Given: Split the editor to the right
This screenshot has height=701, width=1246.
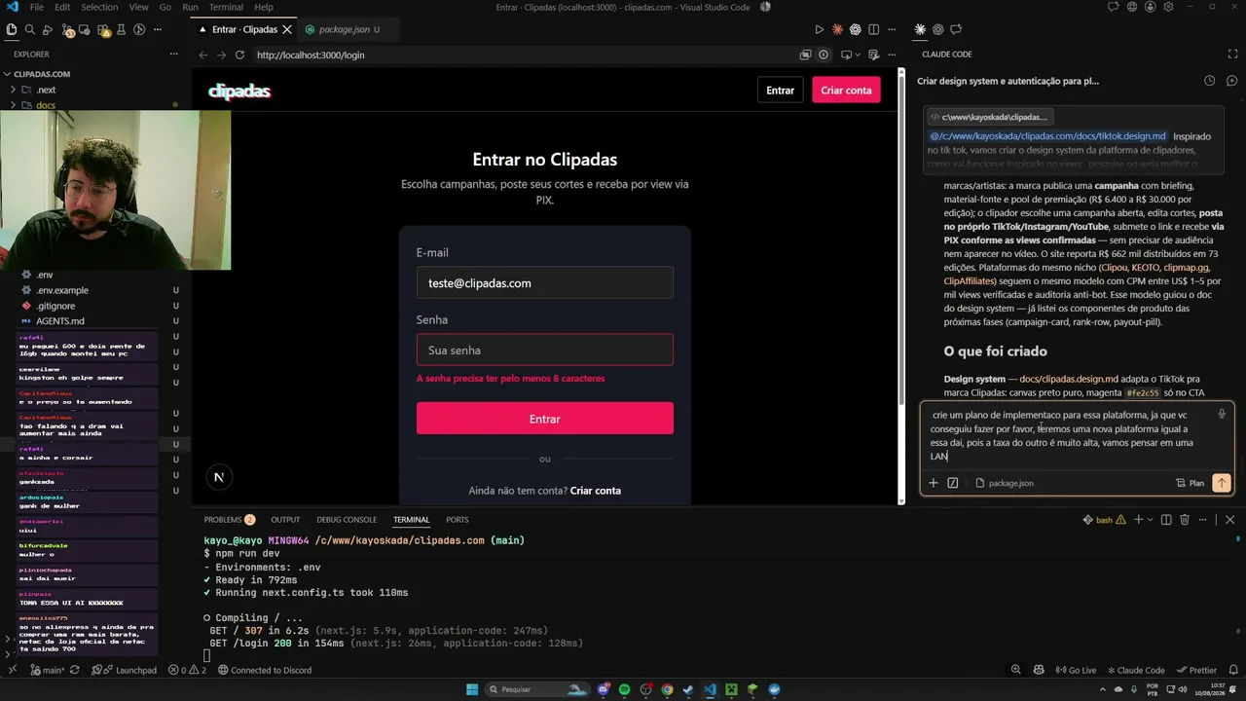Looking at the screenshot, I should tap(874, 30).
